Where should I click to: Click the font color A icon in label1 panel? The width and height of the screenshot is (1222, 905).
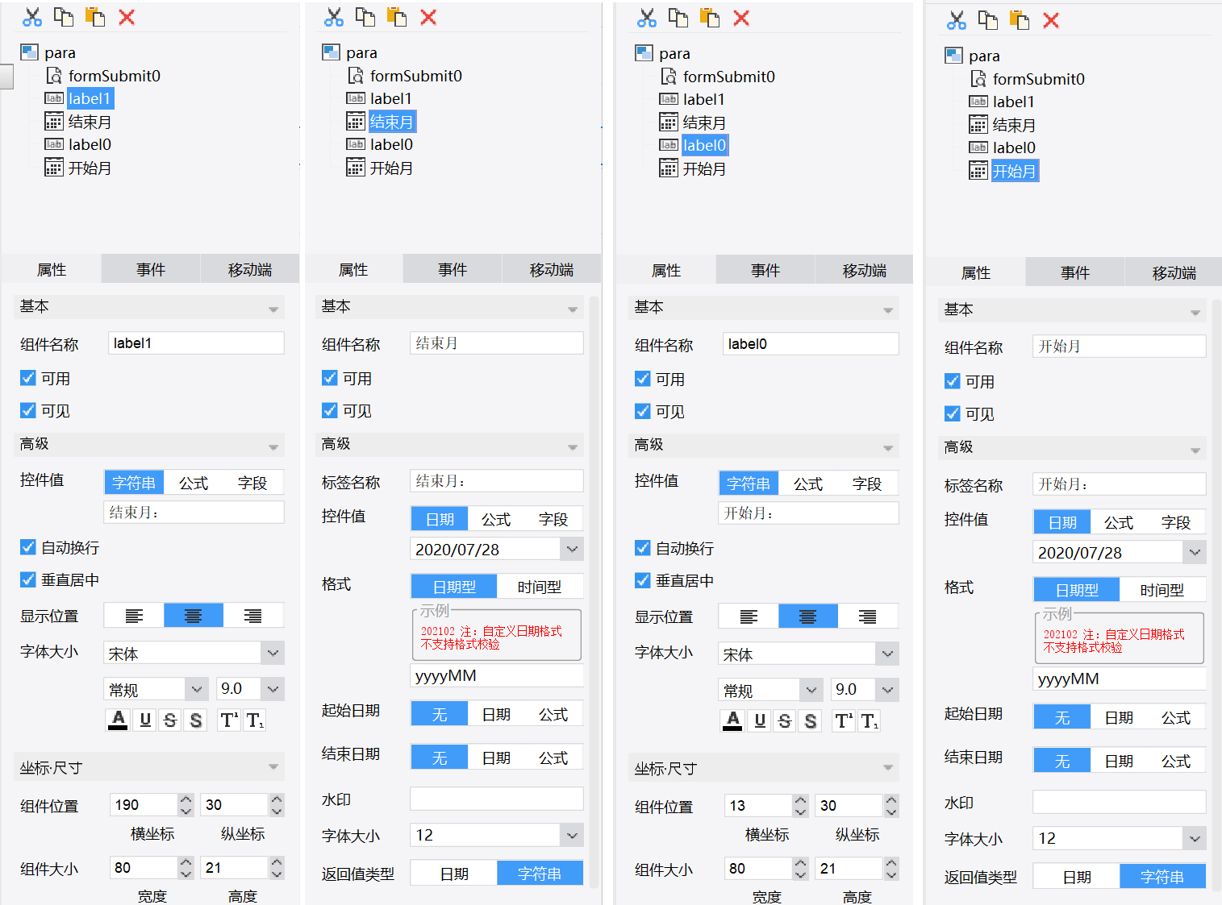point(118,720)
